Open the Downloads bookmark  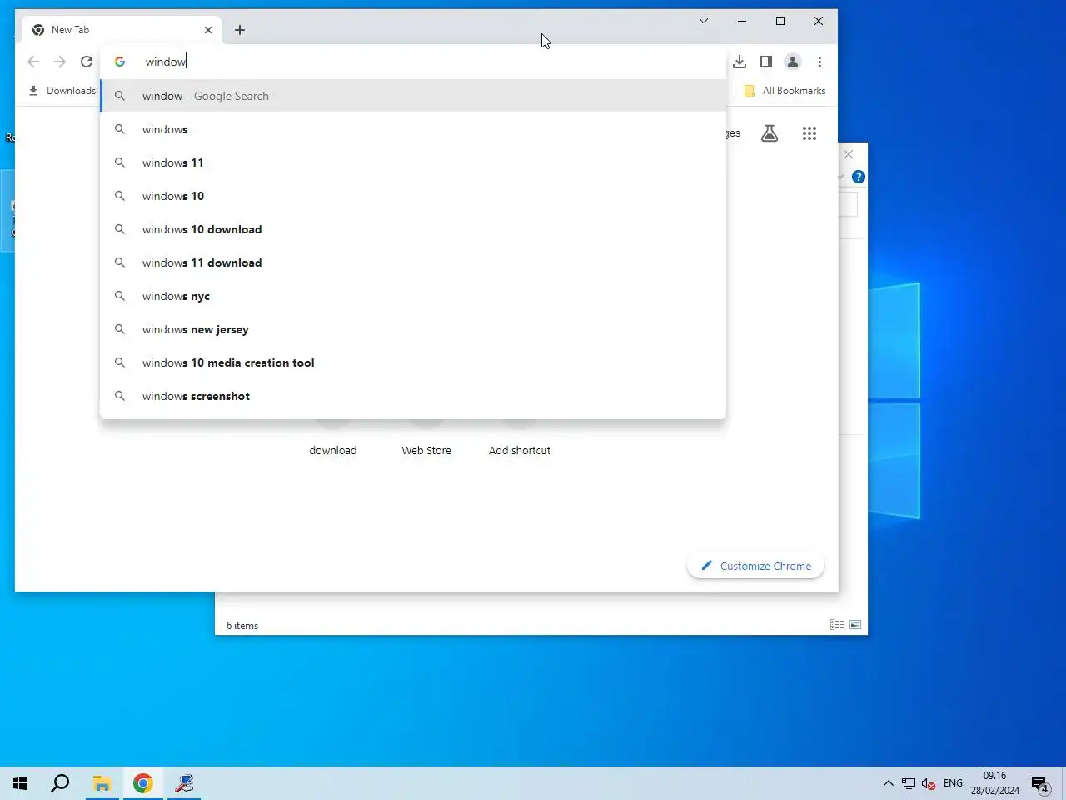coord(62,91)
